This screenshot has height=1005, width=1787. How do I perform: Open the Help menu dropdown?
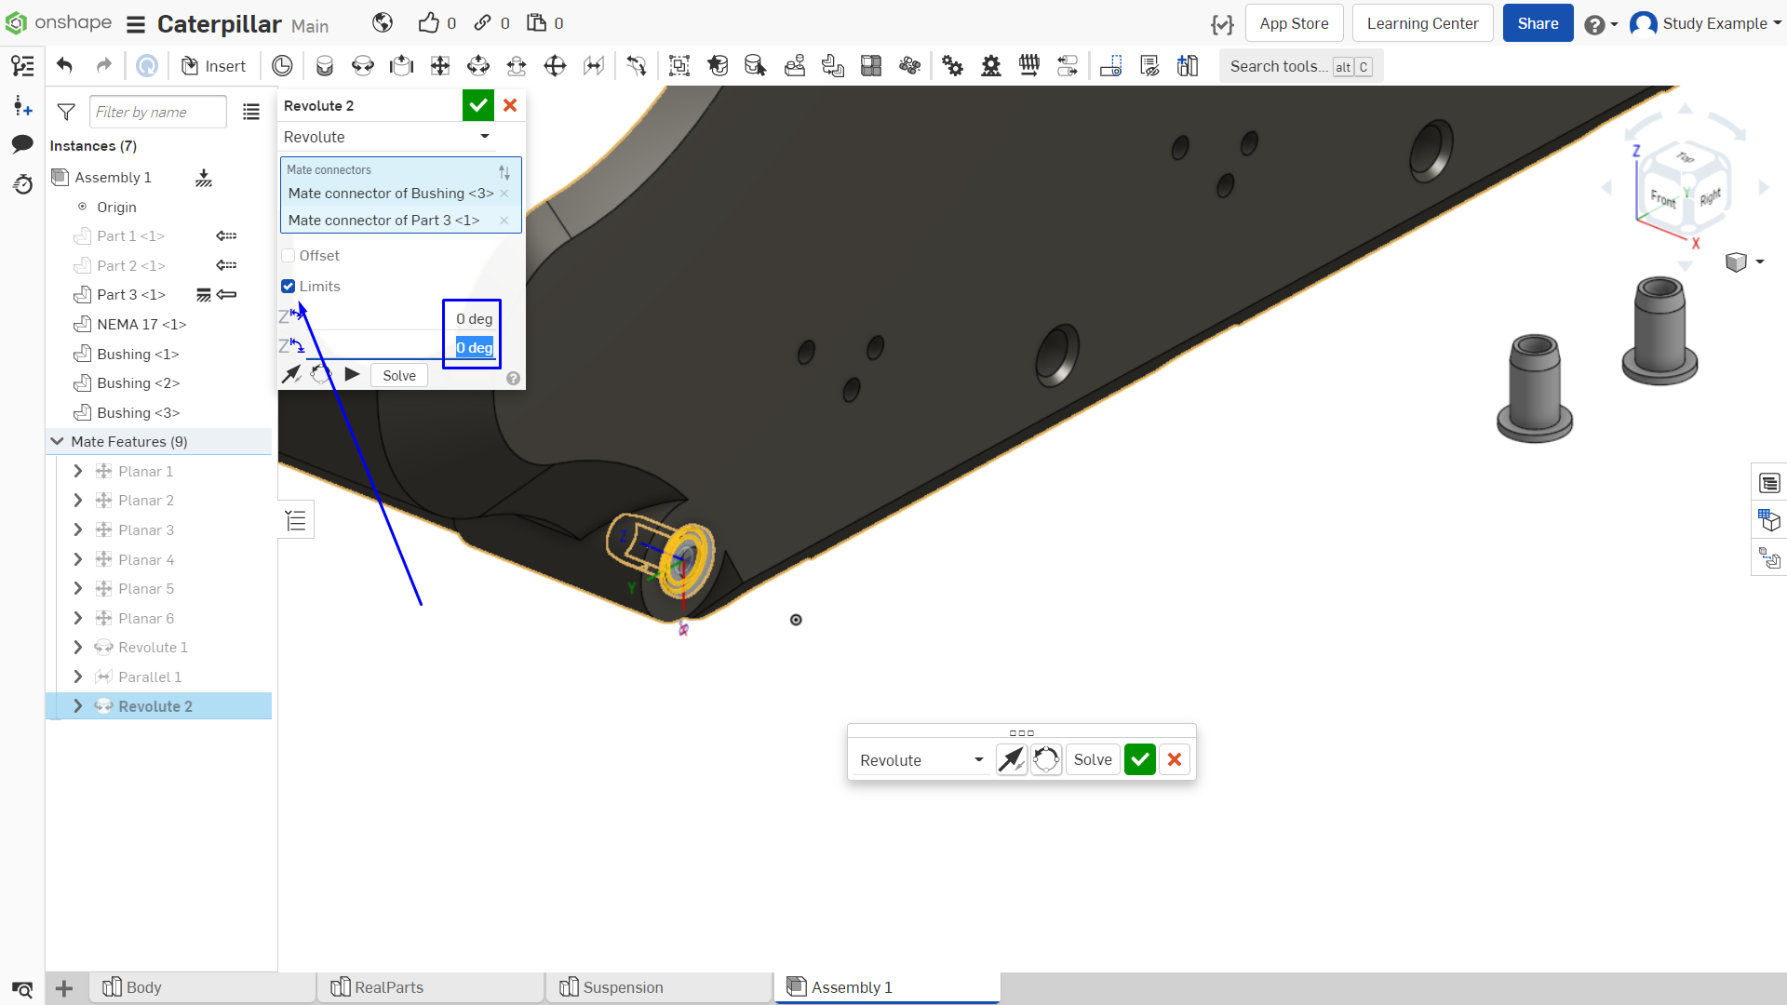1601,24
